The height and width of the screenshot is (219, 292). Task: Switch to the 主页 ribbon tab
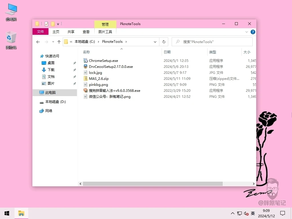coord(56,32)
